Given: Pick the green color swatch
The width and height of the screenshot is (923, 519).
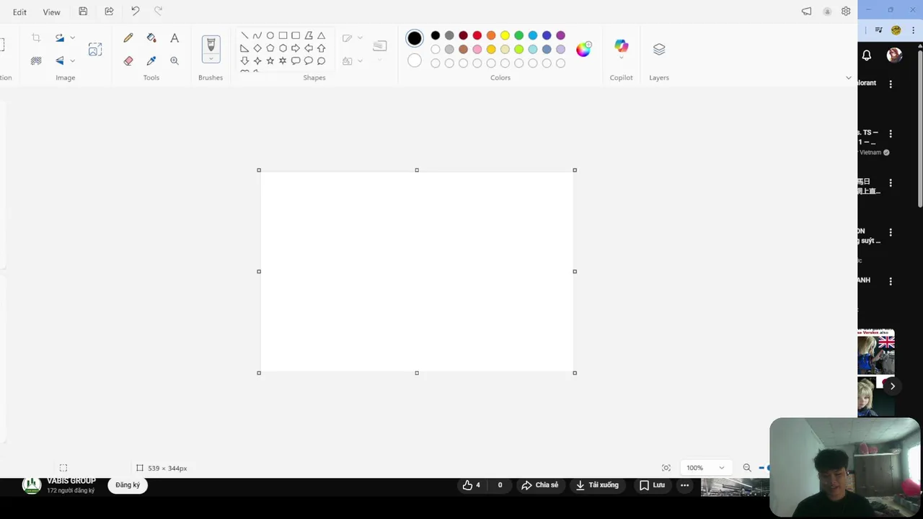Looking at the screenshot, I should 518,35.
